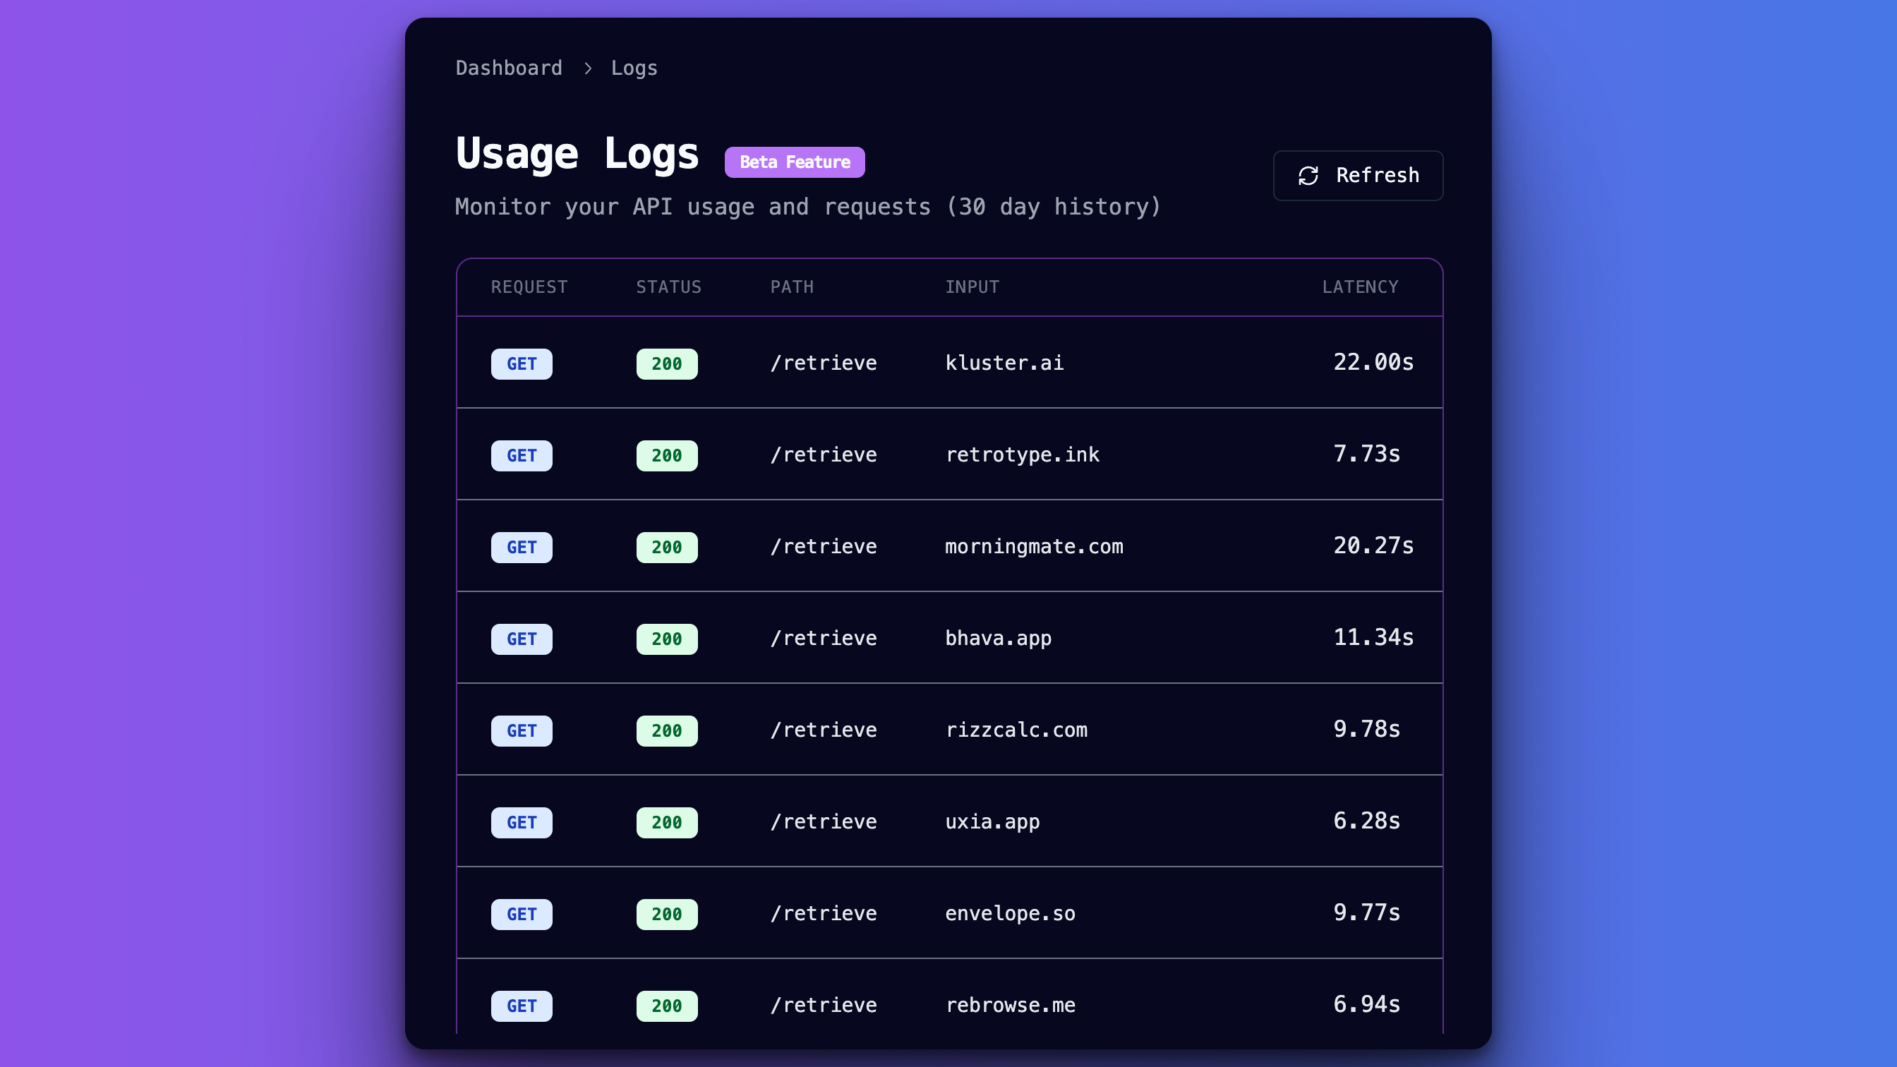This screenshot has height=1067, width=1897.
Task: Click the breadcrumb chevron separator
Action: [x=588, y=68]
